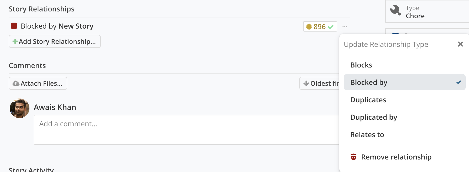The width and height of the screenshot is (469, 172).
Task: Select the Duplicates relationship type
Action: tap(368, 100)
